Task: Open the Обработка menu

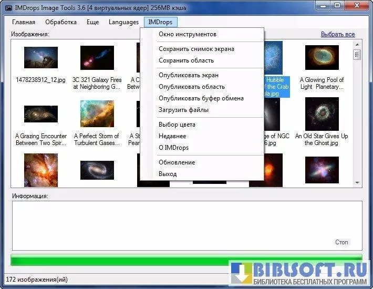Action: pos(61,22)
